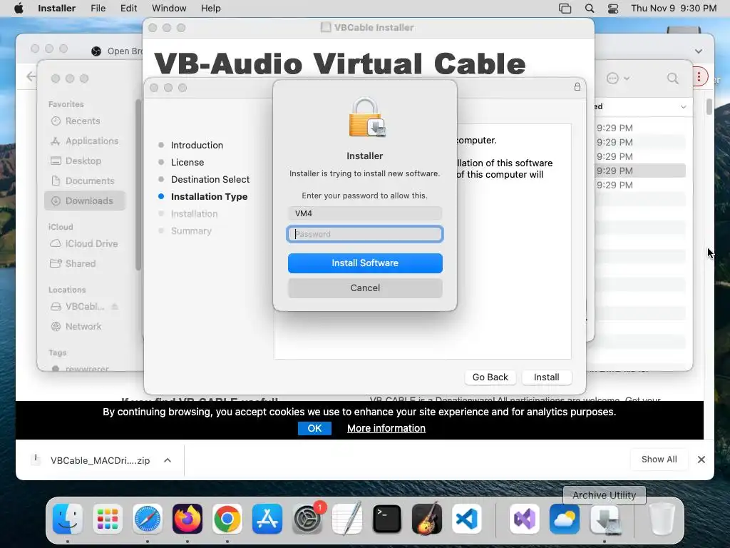
Task: Open Control Center in menu bar
Action: (613, 9)
